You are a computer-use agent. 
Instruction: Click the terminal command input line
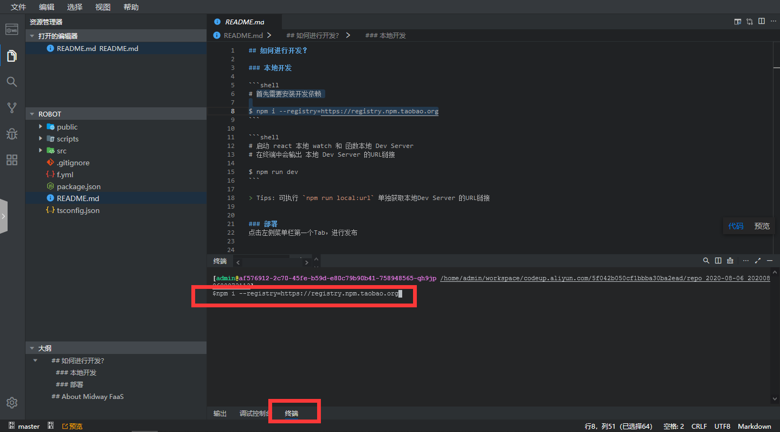307,293
